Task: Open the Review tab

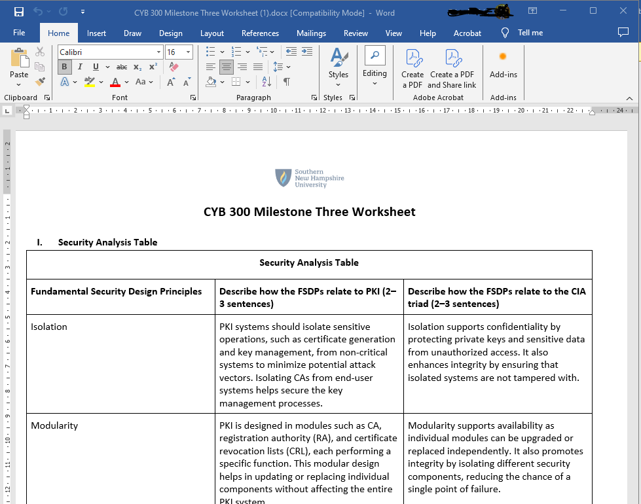Action: tap(356, 33)
